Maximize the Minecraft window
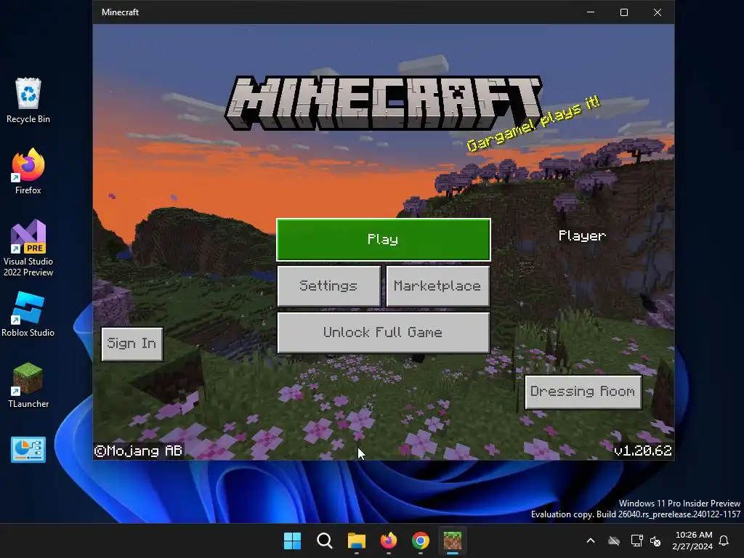The width and height of the screenshot is (744, 558). click(x=624, y=12)
